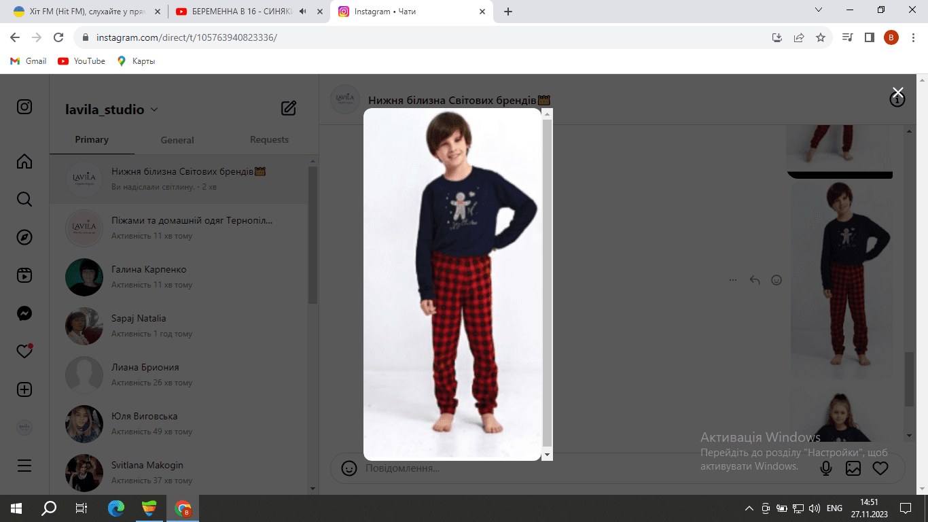This screenshot has height=522, width=928.
Task: Record a voice message with microphone icon
Action: (x=826, y=468)
